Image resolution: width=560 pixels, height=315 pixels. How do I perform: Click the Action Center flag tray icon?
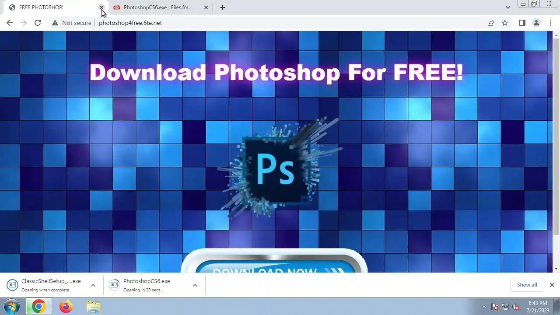point(495,307)
